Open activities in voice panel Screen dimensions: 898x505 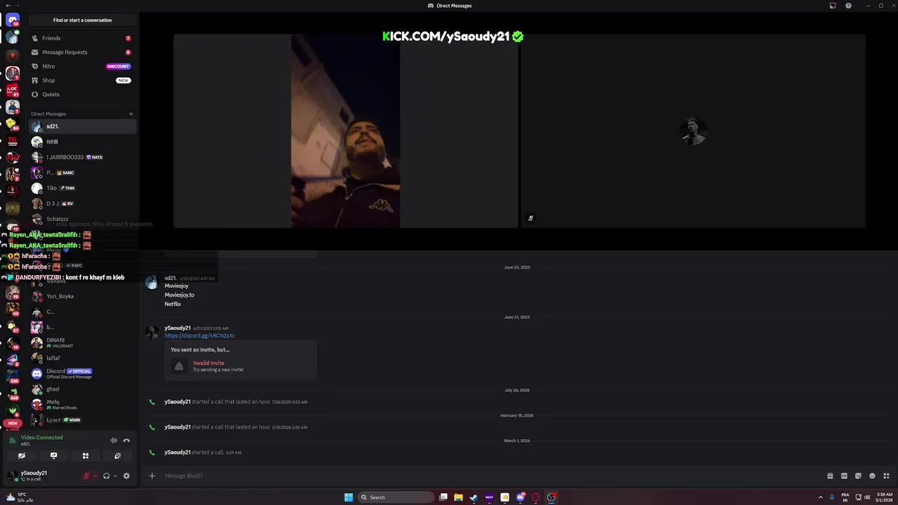coord(86,456)
